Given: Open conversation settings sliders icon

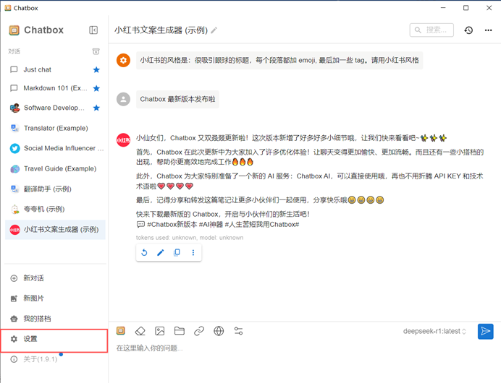Looking at the screenshot, I should pyautogui.click(x=238, y=331).
